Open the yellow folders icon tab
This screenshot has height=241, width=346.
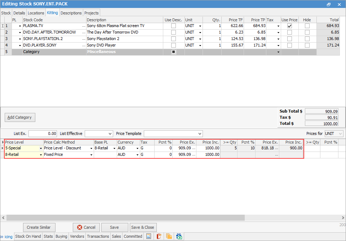[x=169, y=237]
